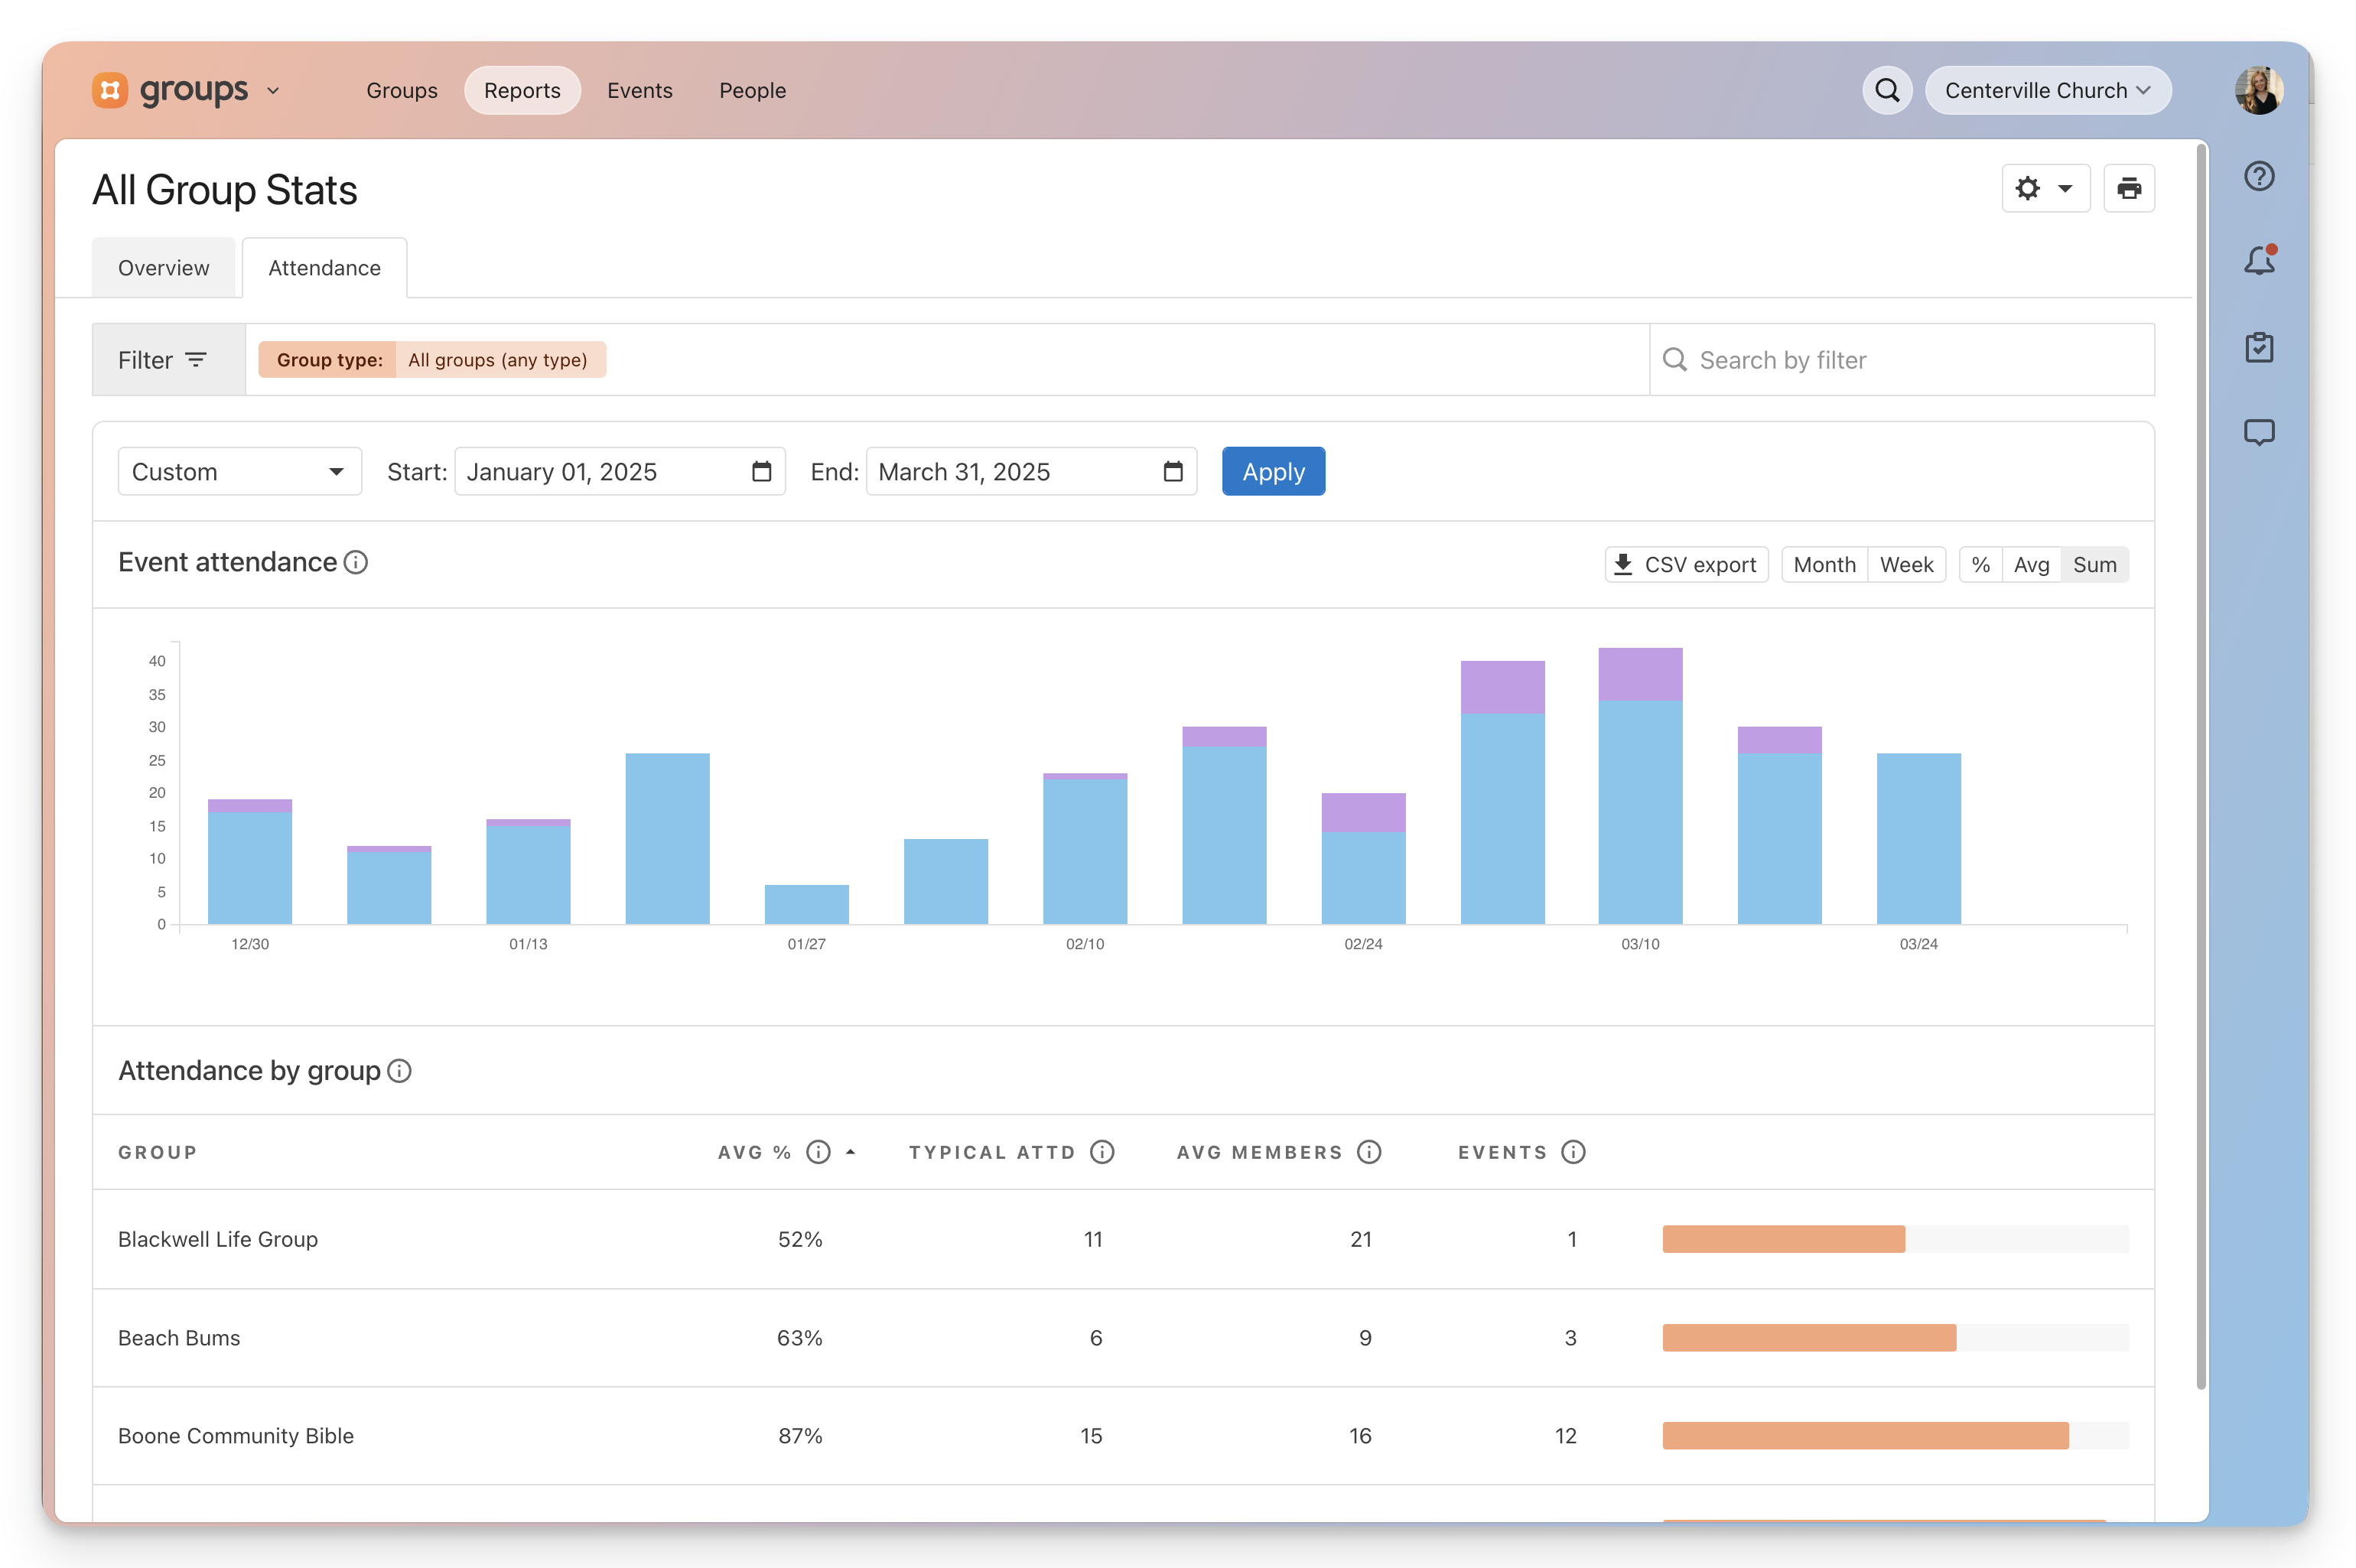Click the blue Apply button
Image resolution: width=2356 pixels, height=1568 pixels.
pos(1273,471)
